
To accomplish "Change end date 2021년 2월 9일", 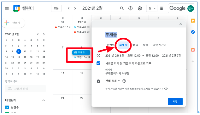I will tap(171, 56).
